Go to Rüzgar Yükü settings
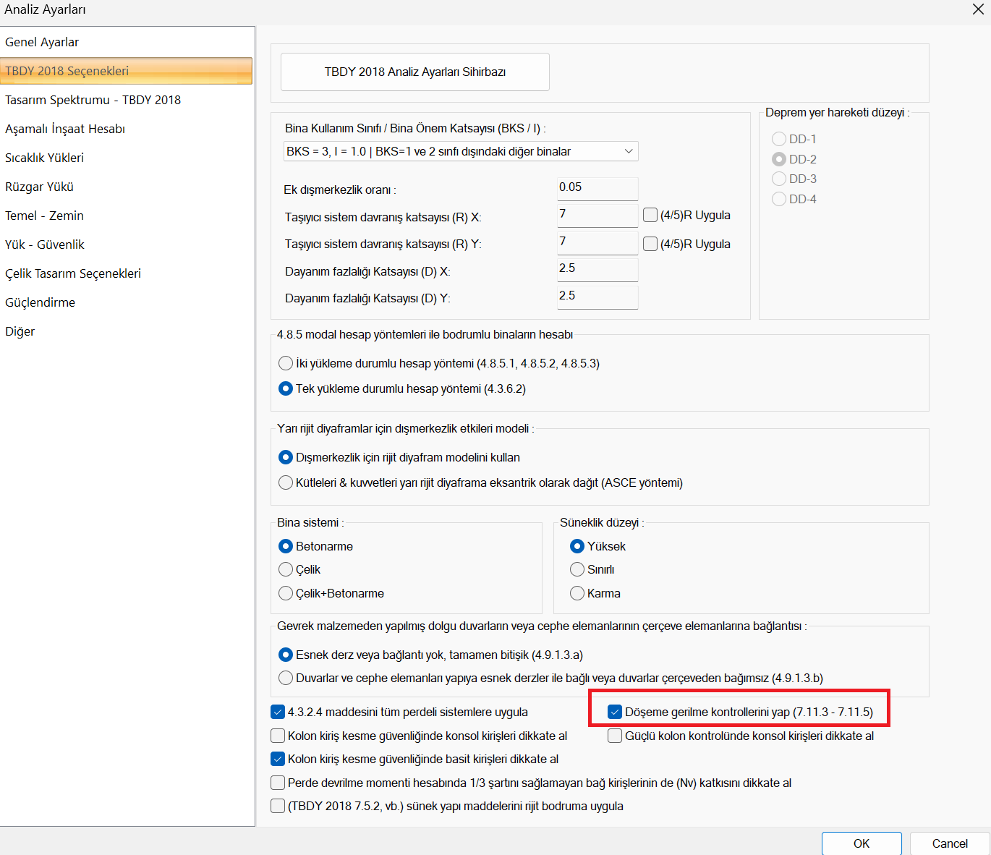Viewport: 991px width, 855px height. [39, 187]
